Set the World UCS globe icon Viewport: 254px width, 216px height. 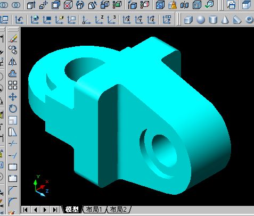coord(35,20)
